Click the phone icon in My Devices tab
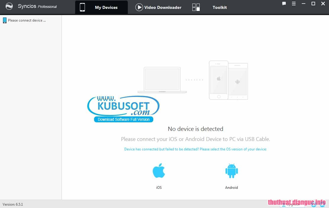This screenshot has width=329, height=208. point(83,7)
